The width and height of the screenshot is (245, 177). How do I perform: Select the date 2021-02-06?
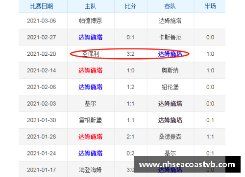pyautogui.click(x=42, y=87)
